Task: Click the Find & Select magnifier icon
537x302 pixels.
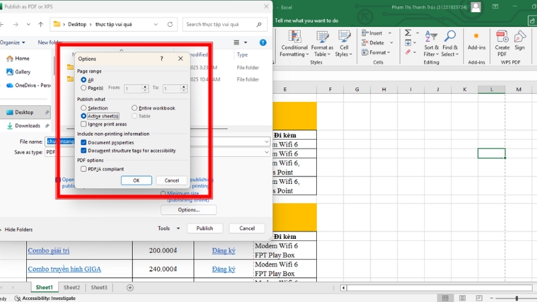Action: coord(450,34)
